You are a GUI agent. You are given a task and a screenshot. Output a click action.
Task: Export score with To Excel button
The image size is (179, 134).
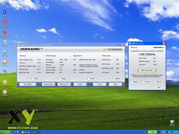click(x=147, y=82)
